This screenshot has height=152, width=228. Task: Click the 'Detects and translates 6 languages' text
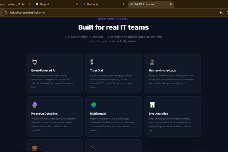113,125
